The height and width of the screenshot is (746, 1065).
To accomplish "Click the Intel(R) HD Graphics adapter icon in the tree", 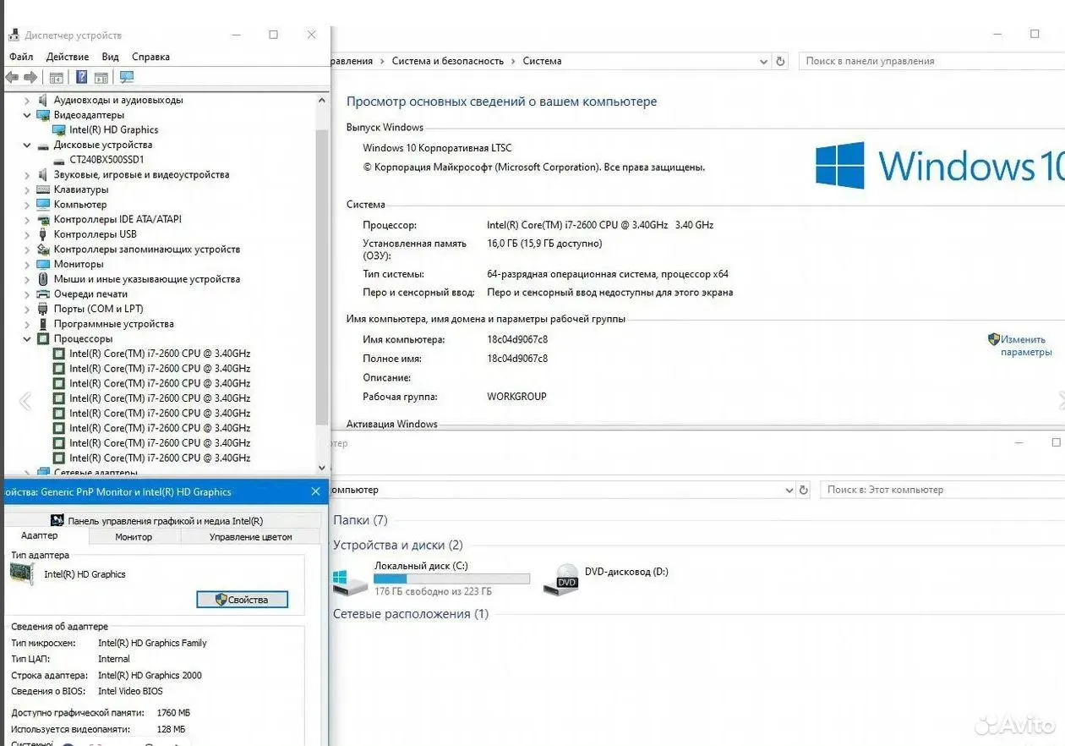I will coord(59,130).
